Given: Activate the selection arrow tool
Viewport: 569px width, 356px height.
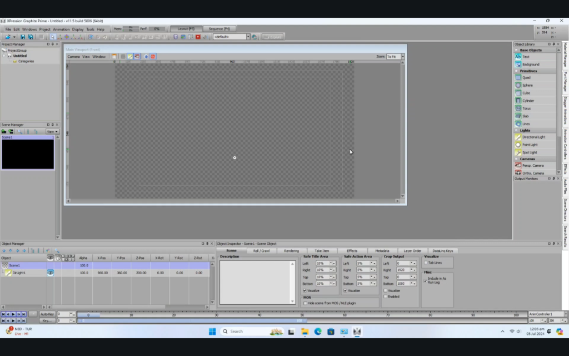Looking at the screenshot, I should [x=53, y=37].
